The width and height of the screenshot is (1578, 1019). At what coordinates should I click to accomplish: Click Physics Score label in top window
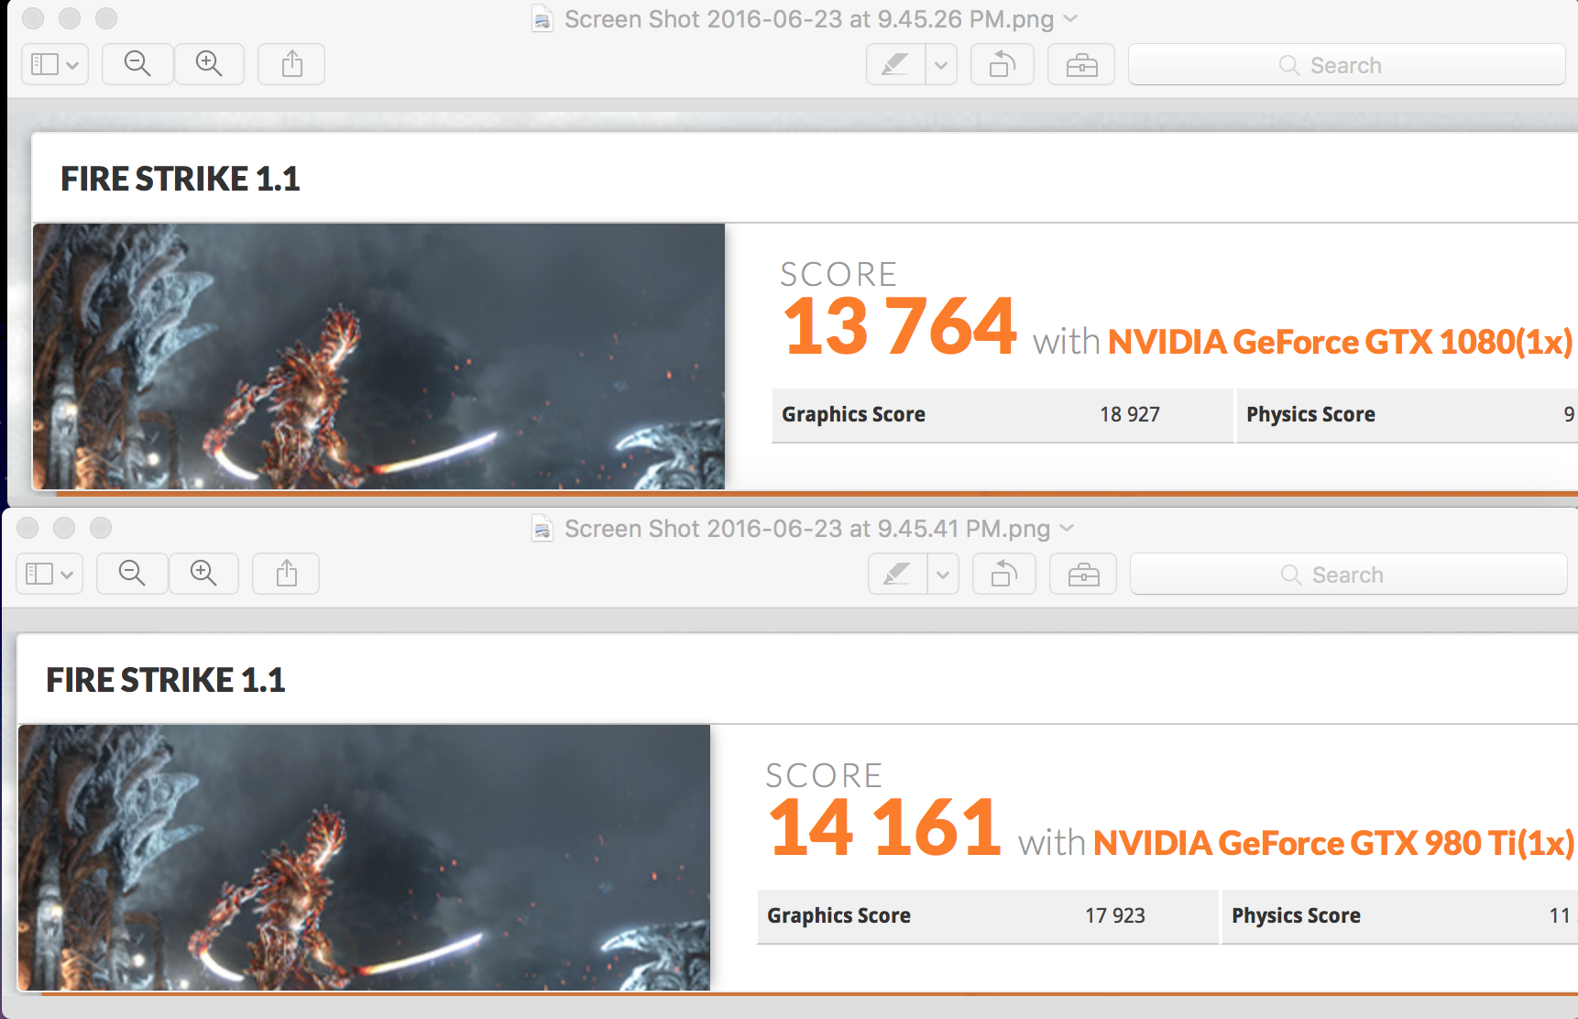click(x=1310, y=414)
